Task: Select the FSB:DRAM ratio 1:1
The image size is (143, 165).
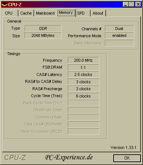Action: [x=84, y=68]
